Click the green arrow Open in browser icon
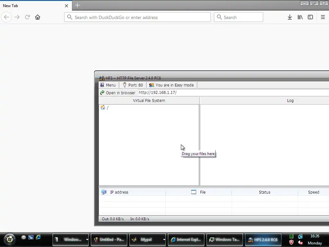 click(102, 93)
